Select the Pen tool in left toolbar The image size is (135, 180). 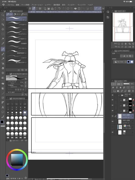coord(3,49)
